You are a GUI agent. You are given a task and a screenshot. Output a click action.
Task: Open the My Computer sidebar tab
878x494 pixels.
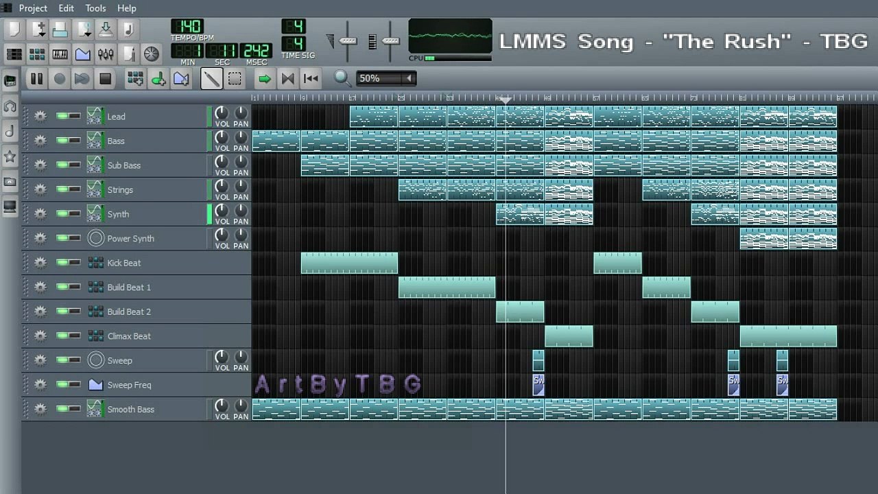(x=10, y=207)
